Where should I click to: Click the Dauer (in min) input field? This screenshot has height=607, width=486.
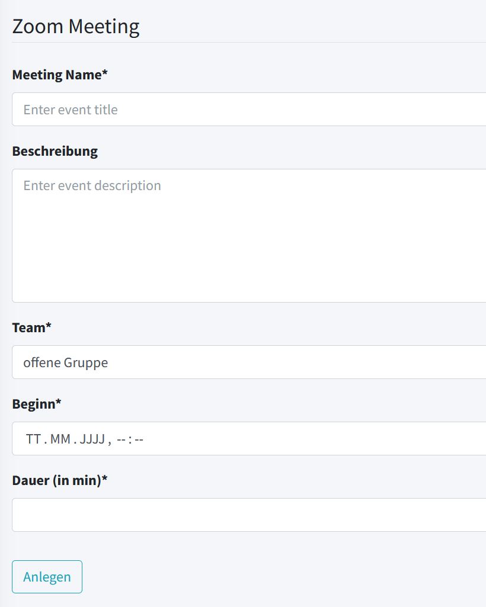coord(249,515)
